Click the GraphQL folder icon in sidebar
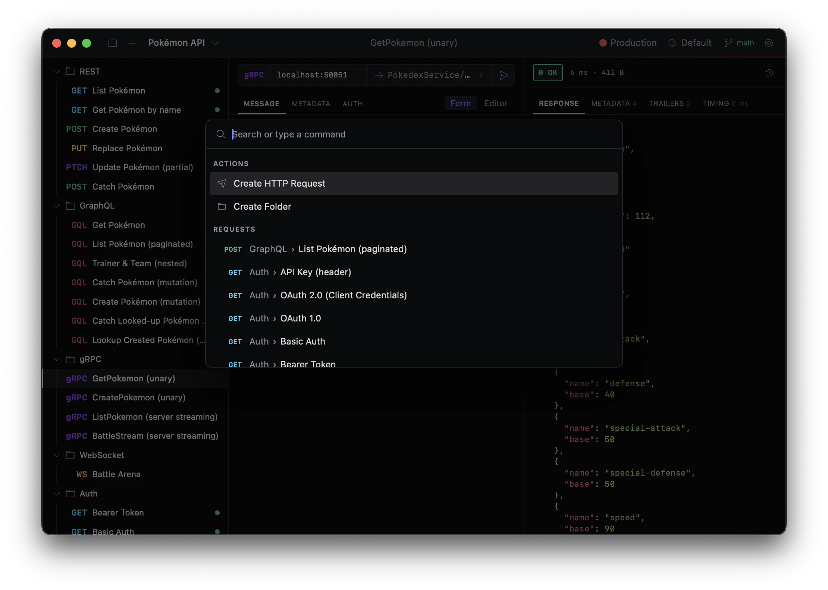The image size is (828, 590). coord(70,206)
